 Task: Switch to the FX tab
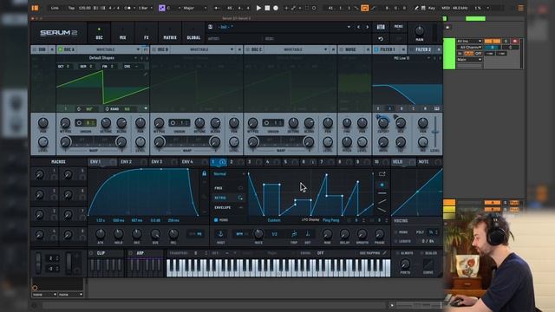pyautogui.click(x=147, y=33)
